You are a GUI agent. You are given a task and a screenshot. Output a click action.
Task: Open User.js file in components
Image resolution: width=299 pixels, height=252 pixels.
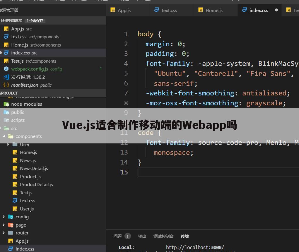click(53, 209)
